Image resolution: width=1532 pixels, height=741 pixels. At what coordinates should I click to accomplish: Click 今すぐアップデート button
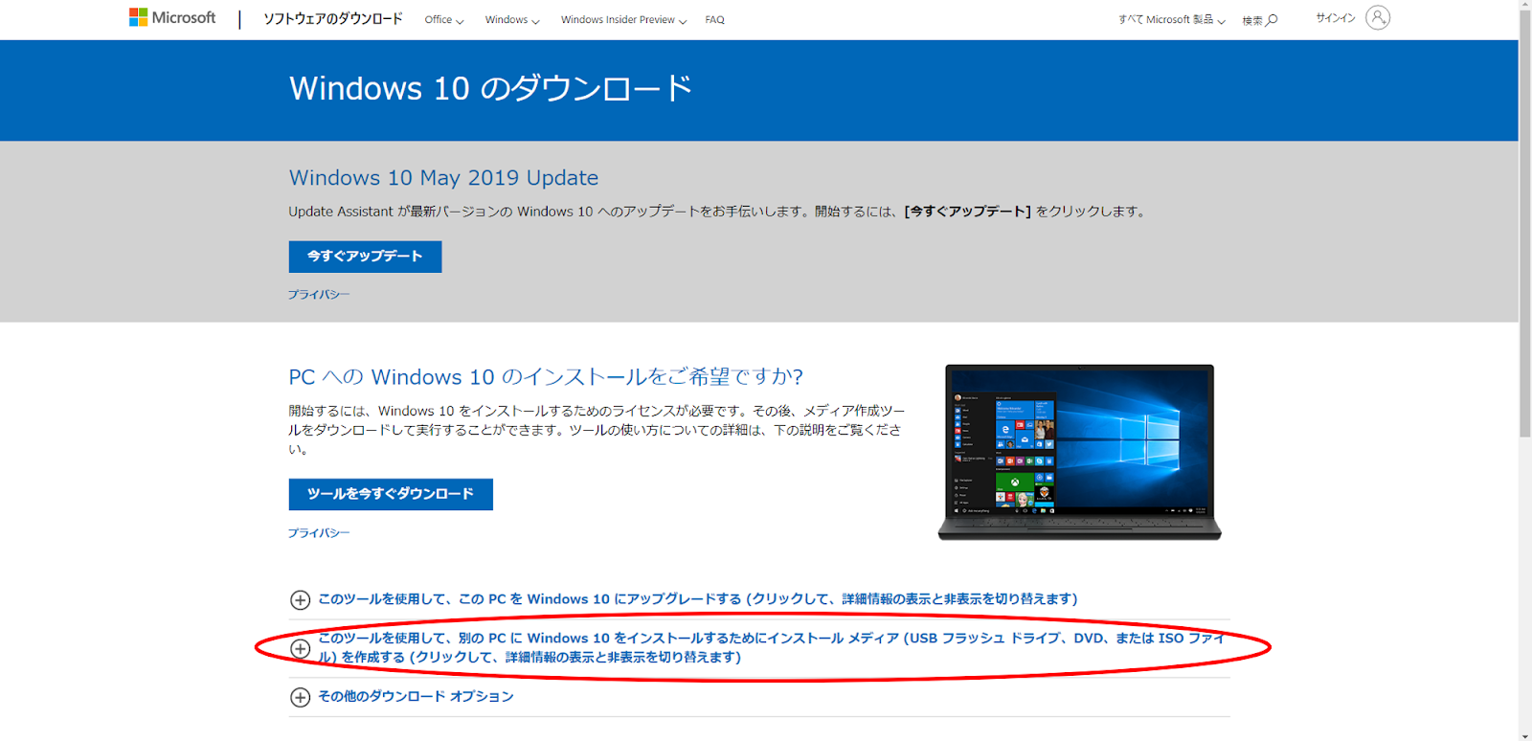(x=365, y=257)
